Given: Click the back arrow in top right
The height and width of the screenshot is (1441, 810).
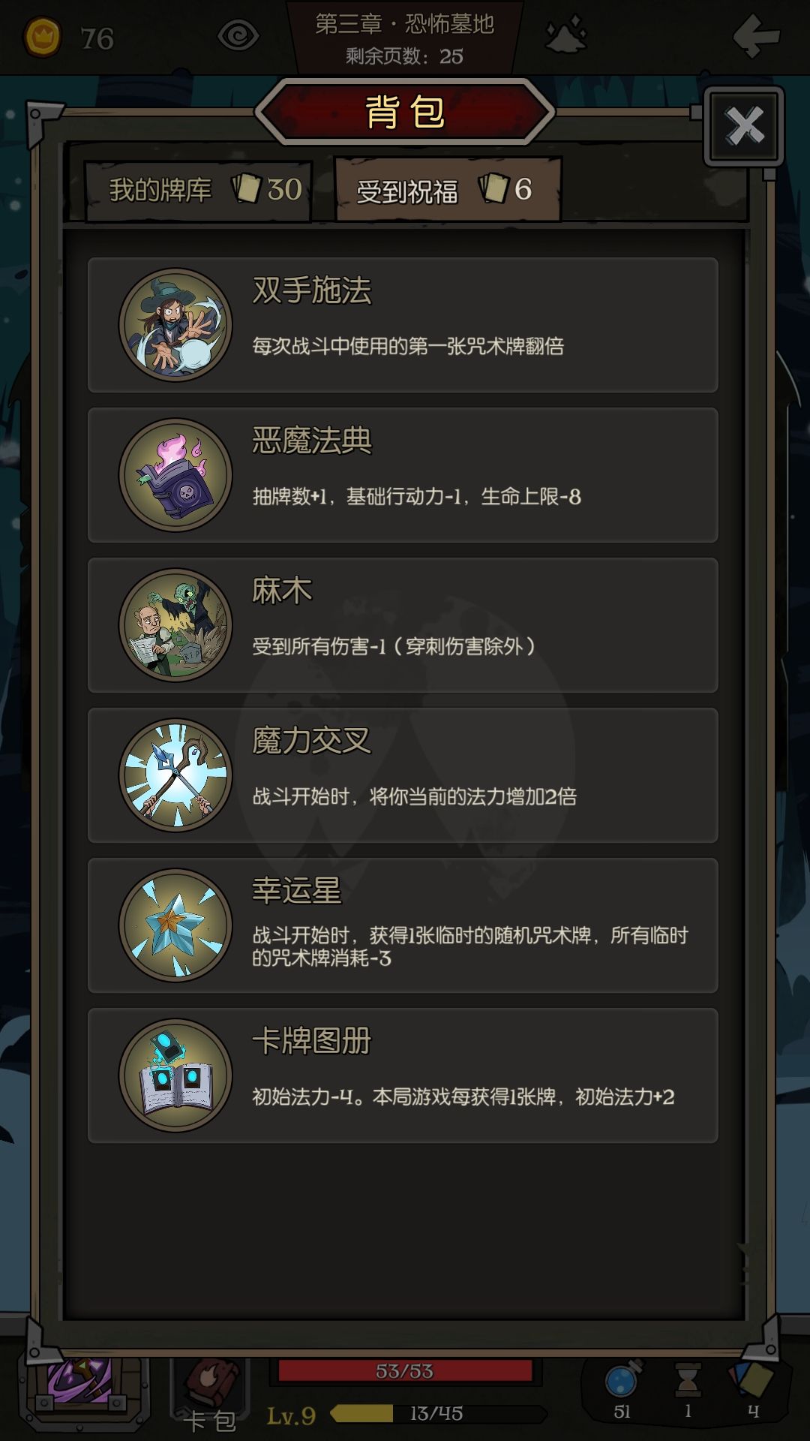Looking at the screenshot, I should click(756, 35).
